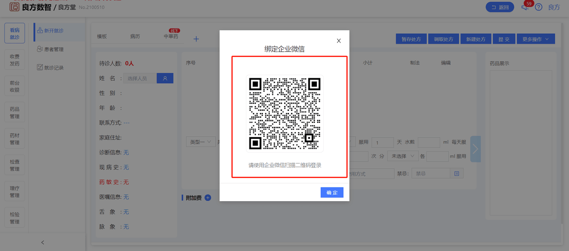Click the 良方数智 logo icon
569x251 pixels.
(x=14, y=7)
